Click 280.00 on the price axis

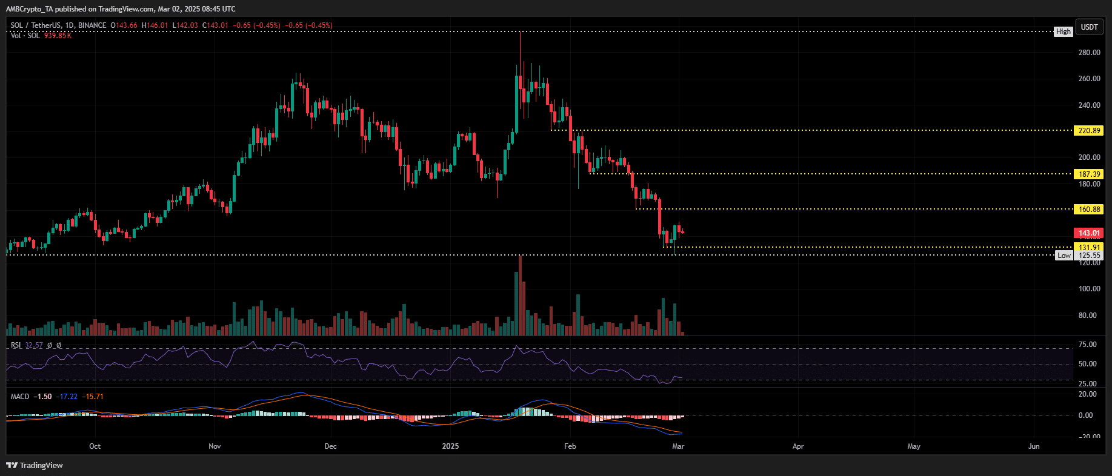click(1089, 53)
